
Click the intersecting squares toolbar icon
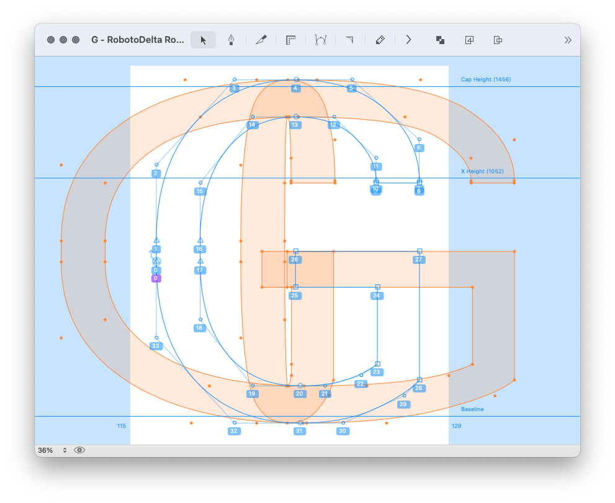tap(498, 40)
